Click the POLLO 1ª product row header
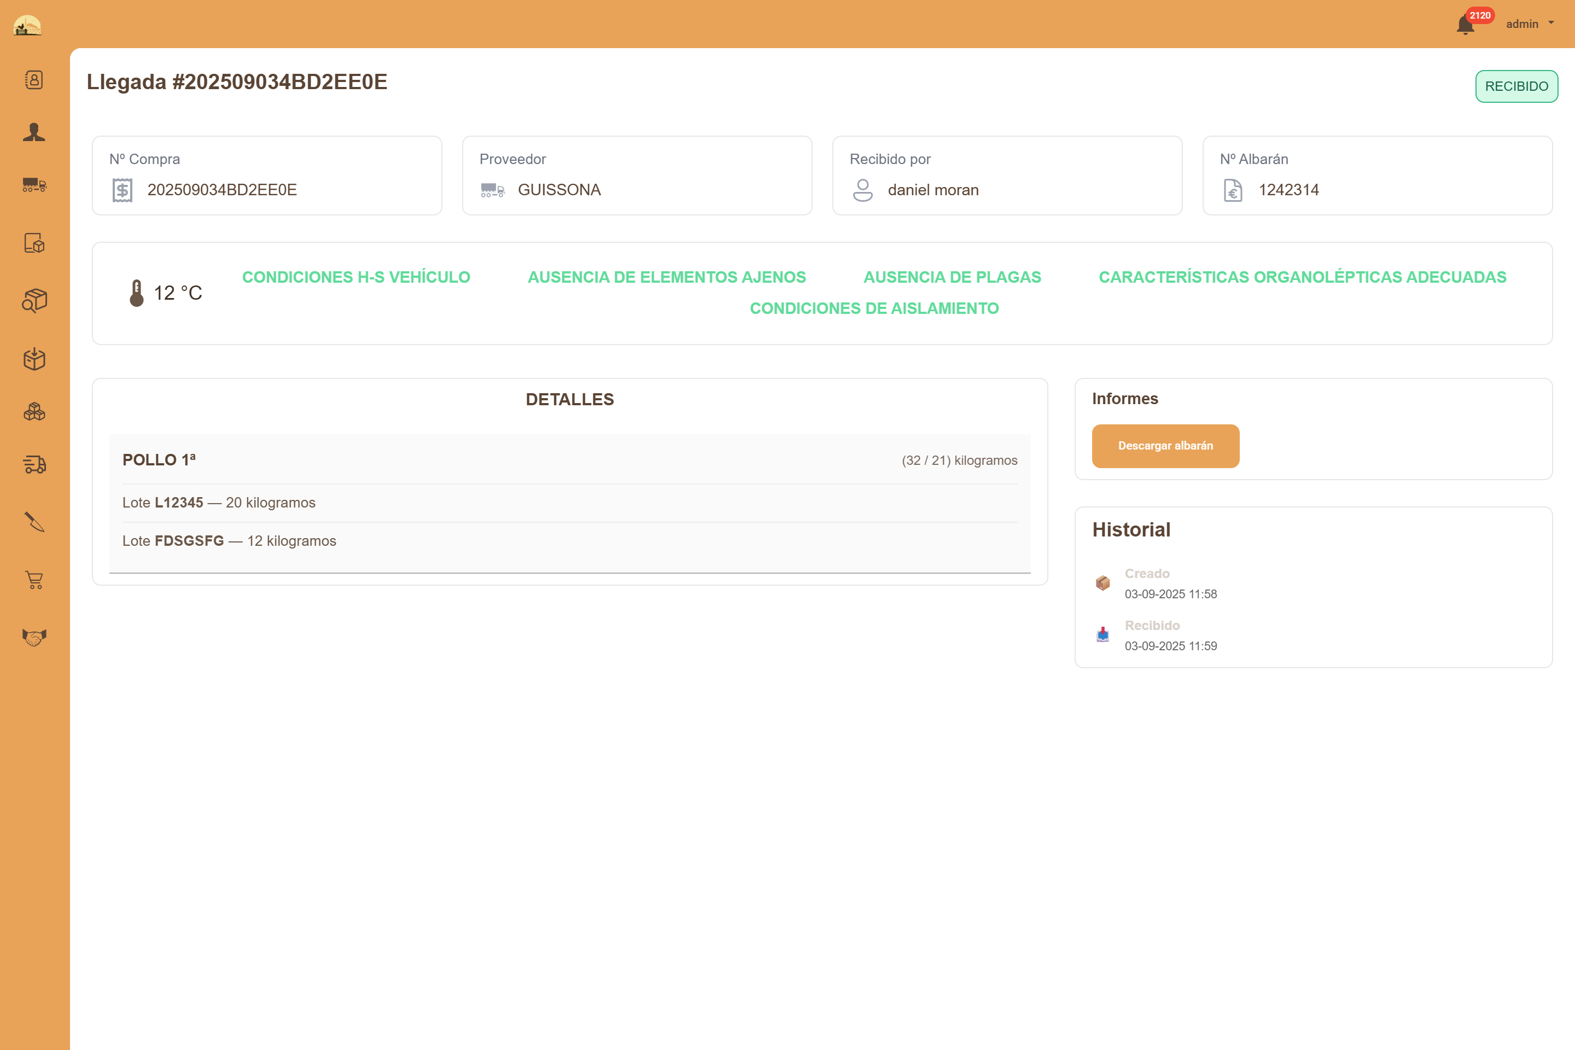The height and width of the screenshot is (1050, 1575). [159, 460]
